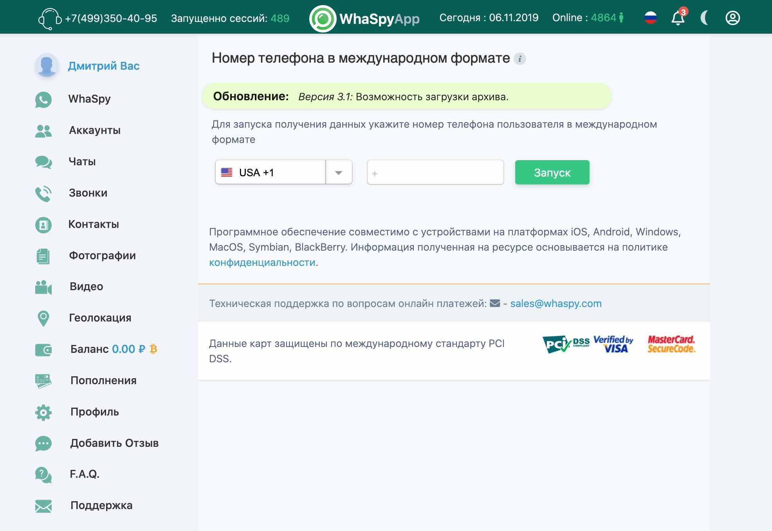Click the phone ringing icon beside Звонки
Screen dimensions: 772x531
click(x=43, y=193)
